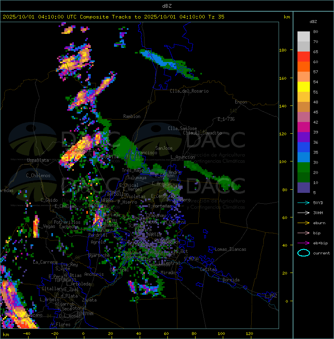Click the 'Tulumaya' place label
Image resolution: width=334 pixels, height=339 pixels.
point(137,178)
